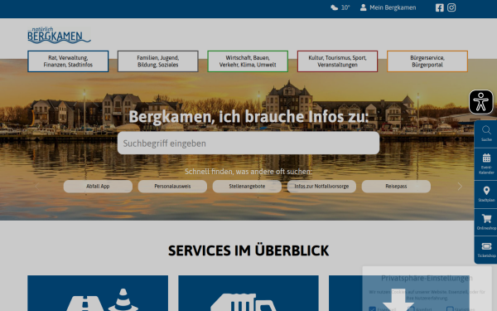Image resolution: width=497 pixels, height=311 pixels.
Task: Open Wirtschaft, Bauen, Verkehr, Klima, Umwelt menu
Action: [248, 61]
